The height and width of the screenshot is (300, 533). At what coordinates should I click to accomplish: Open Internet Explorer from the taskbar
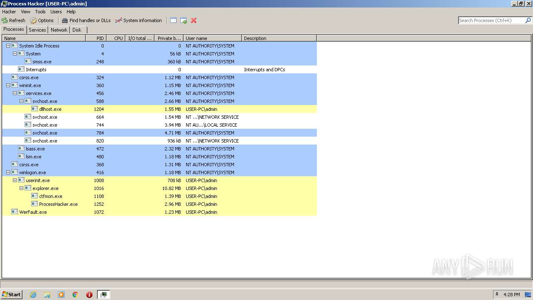click(33, 295)
